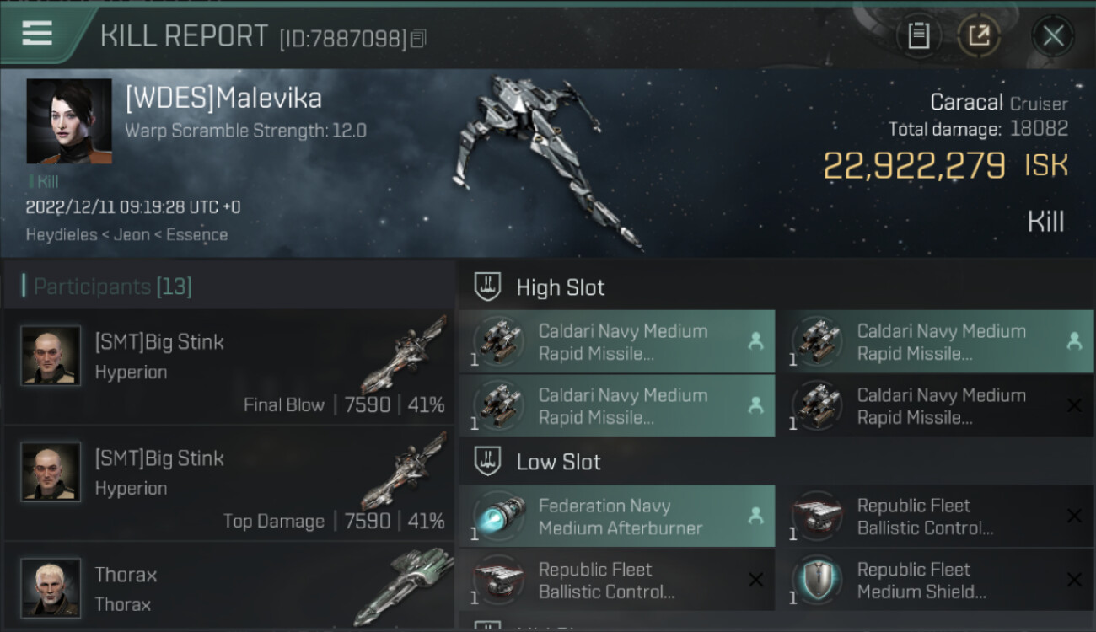The width and height of the screenshot is (1096, 632).
Task: Share the kill report externally
Action: pos(979,36)
